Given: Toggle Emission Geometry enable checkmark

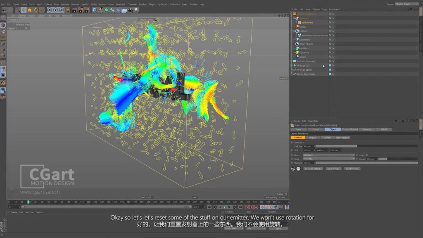Looking at the screenshot, I should tap(333, 61).
